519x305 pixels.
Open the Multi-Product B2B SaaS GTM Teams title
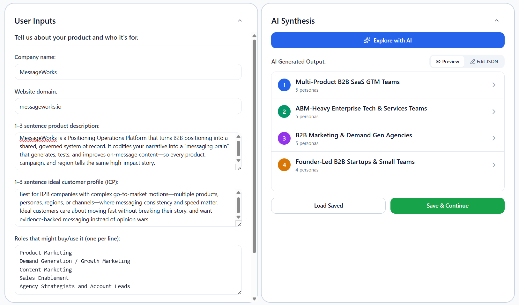347,82
